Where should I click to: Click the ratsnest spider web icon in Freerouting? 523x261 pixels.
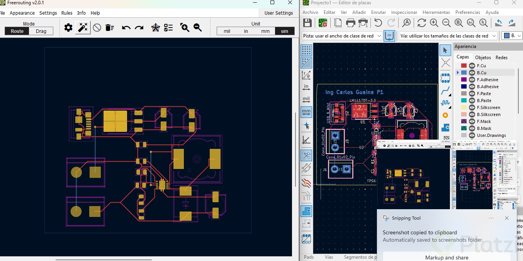[x=155, y=27]
